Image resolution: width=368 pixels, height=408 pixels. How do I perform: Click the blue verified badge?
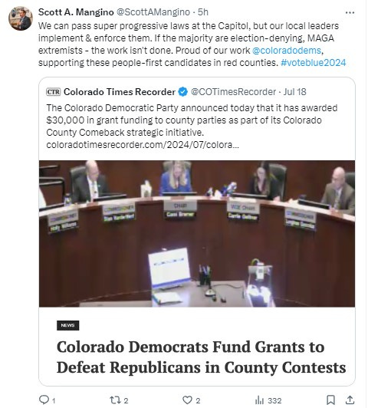click(182, 92)
